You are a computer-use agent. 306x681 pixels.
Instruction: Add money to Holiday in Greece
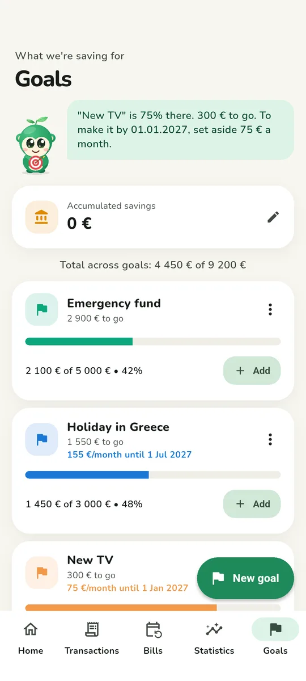tap(252, 504)
